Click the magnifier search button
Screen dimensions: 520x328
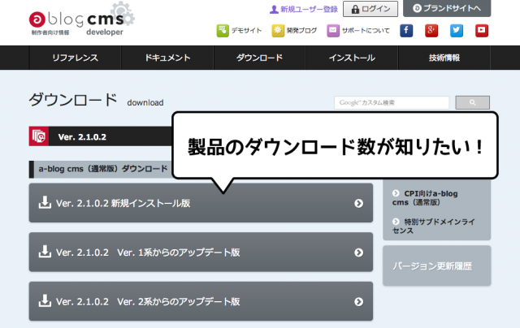473,103
